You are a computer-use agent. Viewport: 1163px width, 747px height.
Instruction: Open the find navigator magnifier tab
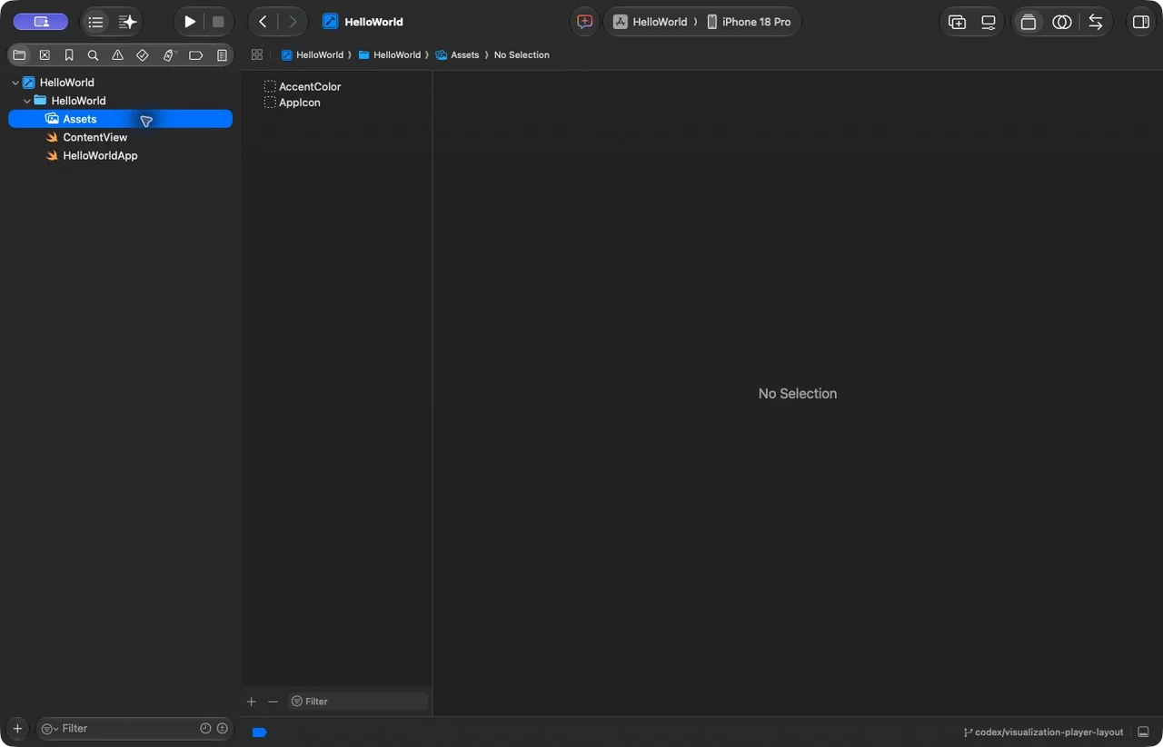pyautogui.click(x=93, y=55)
